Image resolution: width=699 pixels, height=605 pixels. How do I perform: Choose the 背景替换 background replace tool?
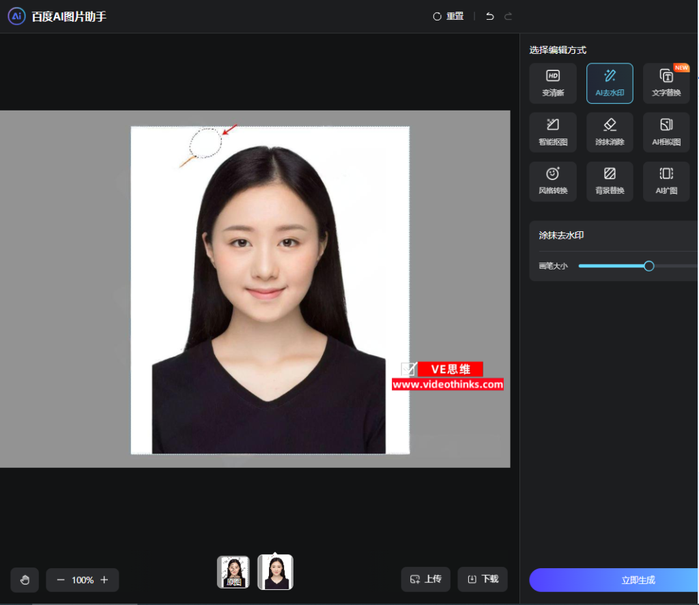[x=610, y=181]
